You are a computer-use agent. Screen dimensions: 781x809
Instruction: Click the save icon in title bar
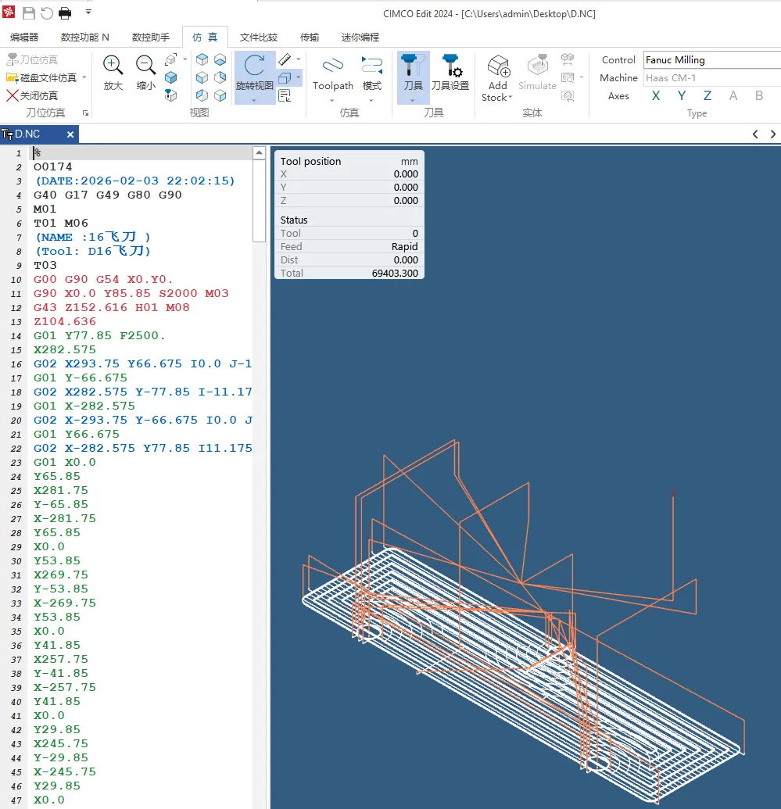[28, 13]
